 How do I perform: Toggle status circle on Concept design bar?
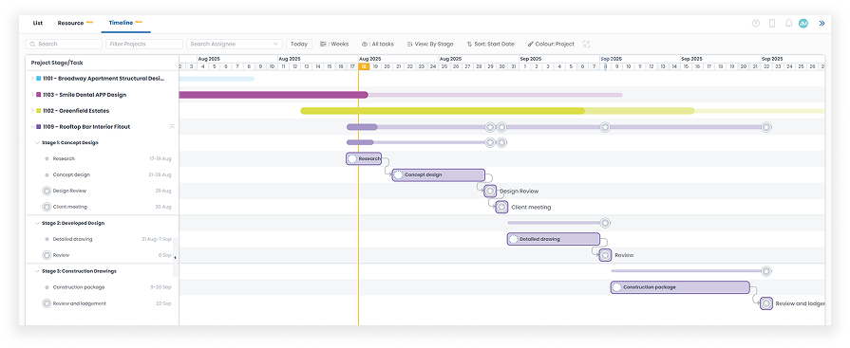coord(399,174)
